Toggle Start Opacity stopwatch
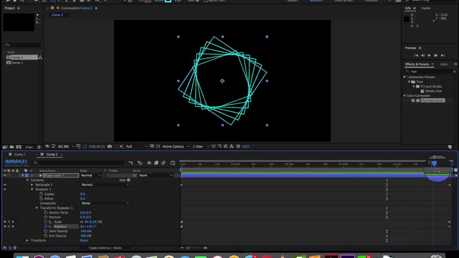 tap(46, 231)
